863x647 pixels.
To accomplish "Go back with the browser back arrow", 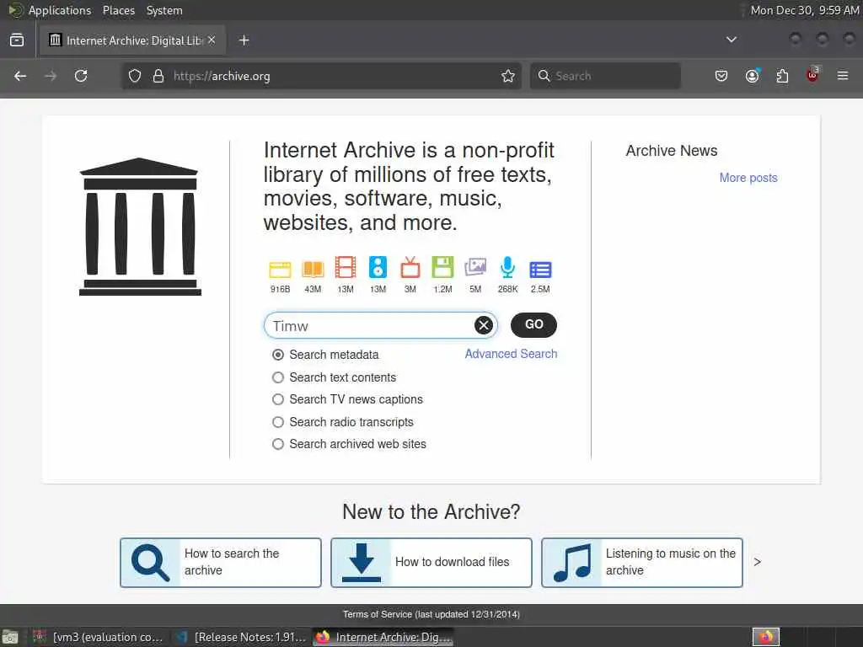I will (20, 76).
